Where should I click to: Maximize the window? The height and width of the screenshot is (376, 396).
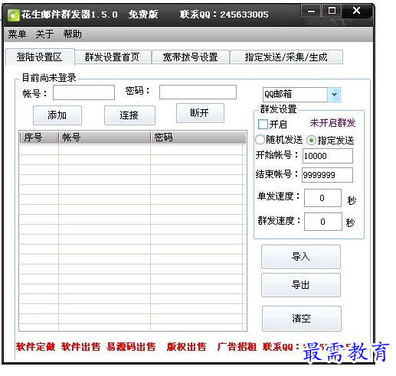(332, 11)
